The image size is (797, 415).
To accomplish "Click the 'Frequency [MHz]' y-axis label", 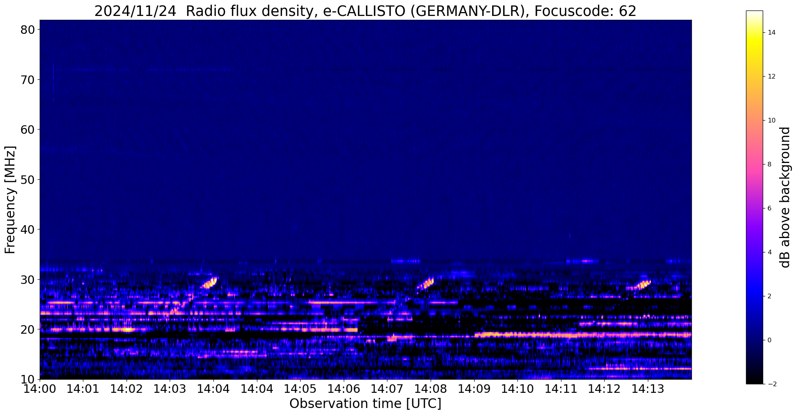I will click(10, 200).
